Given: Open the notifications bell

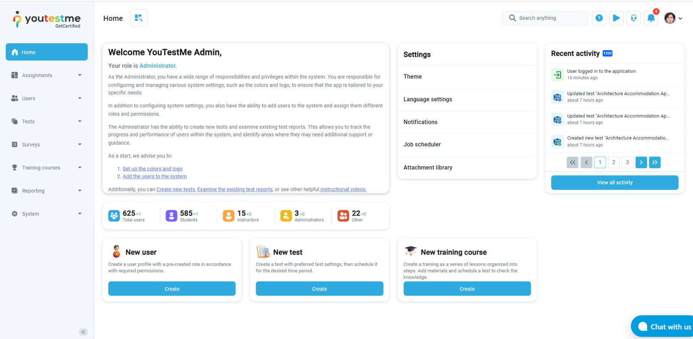Looking at the screenshot, I should point(651,18).
